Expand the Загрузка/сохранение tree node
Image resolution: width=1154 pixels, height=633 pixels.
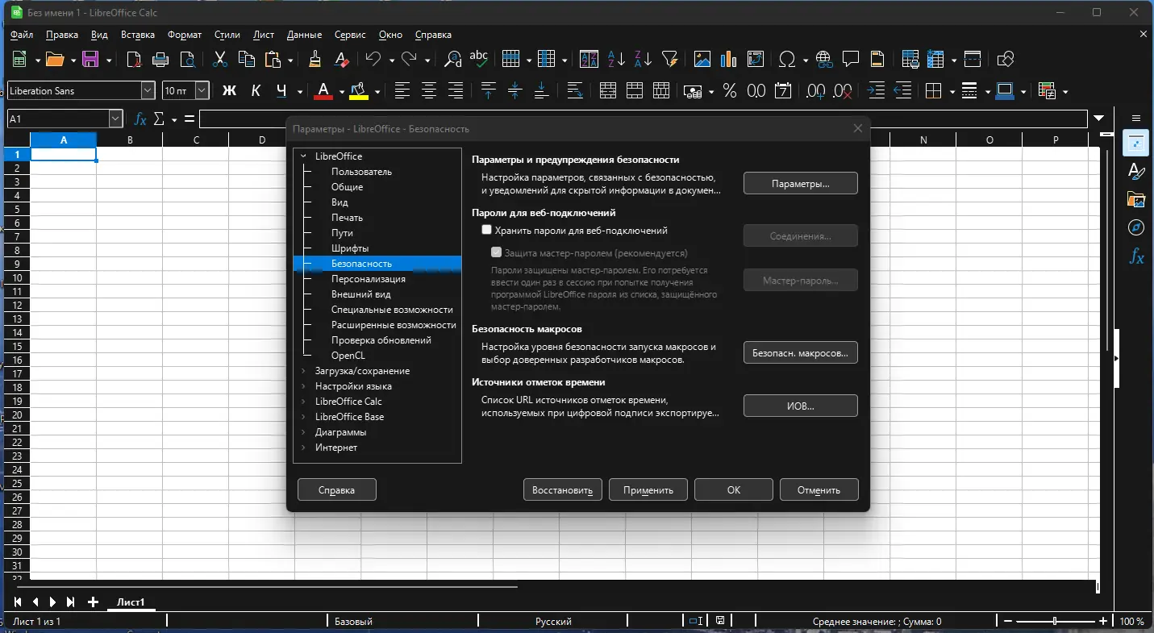coord(303,371)
